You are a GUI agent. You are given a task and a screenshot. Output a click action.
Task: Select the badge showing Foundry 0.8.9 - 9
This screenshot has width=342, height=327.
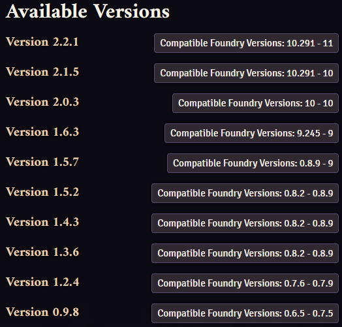pyautogui.click(x=253, y=163)
